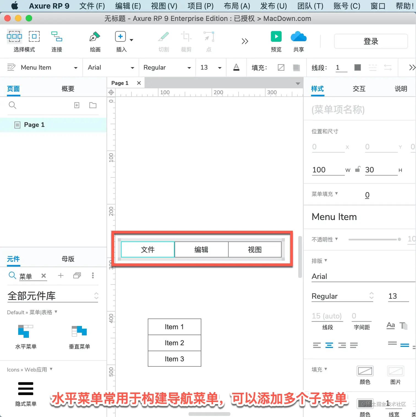Image resolution: width=416 pixels, height=417 pixels.
Task: Select center text alignment
Action: 329,345
